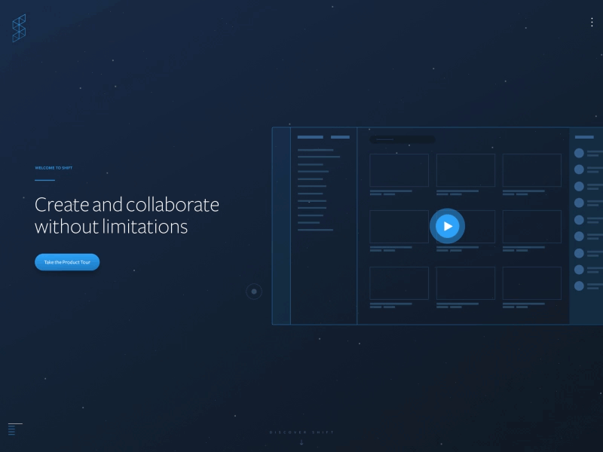This screenshot has height=452, width=603.
Task: Click the DISCOVER SHIFT link at bottom
Action: 301,432
